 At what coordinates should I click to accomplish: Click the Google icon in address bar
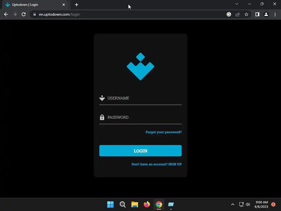point(229,14)
